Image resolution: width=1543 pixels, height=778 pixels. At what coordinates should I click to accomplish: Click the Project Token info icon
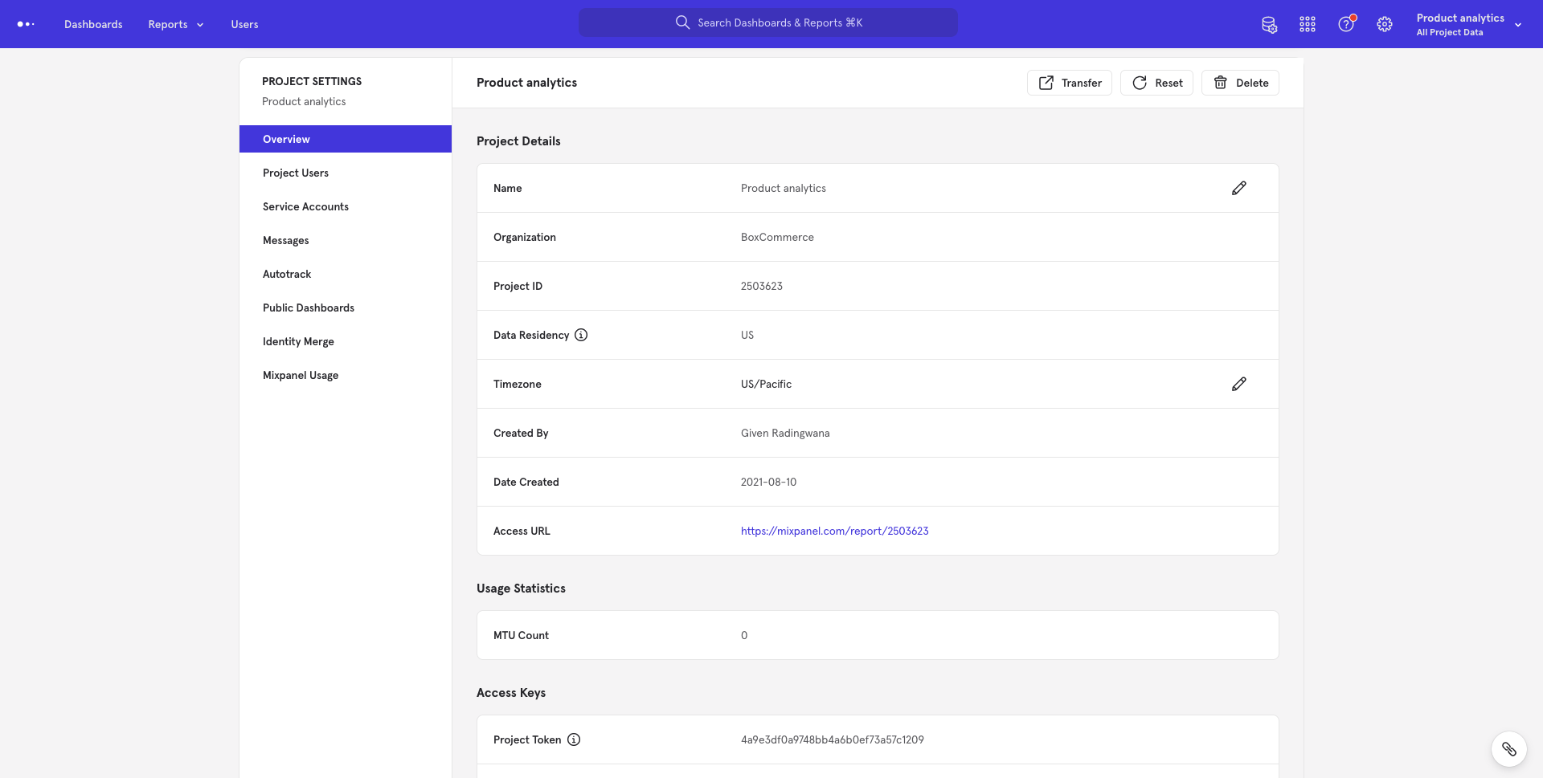(574, 739)
